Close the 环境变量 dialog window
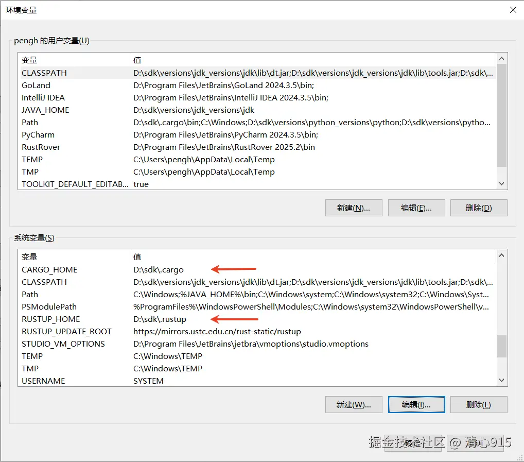The height and width of the screenshot is (462, 524). click(513, 10)
